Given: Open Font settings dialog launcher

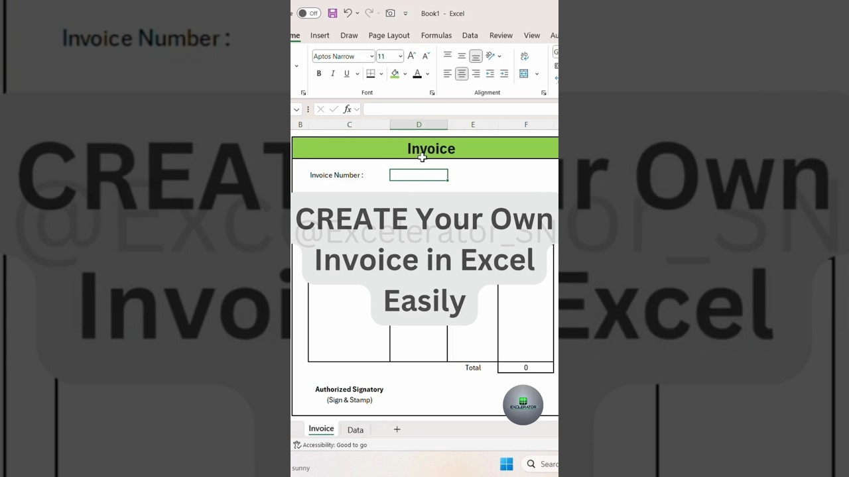Looking at the screenshot, I should 432,93.
